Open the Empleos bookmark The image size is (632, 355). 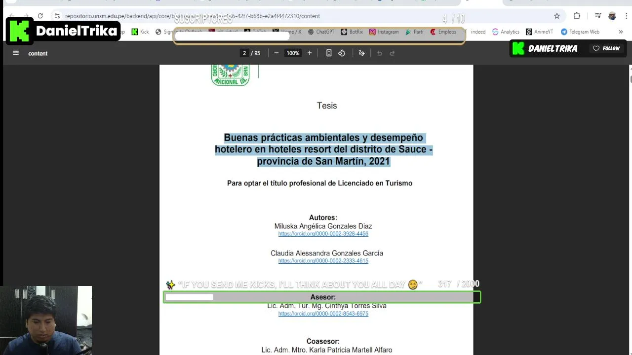point(443,32)
